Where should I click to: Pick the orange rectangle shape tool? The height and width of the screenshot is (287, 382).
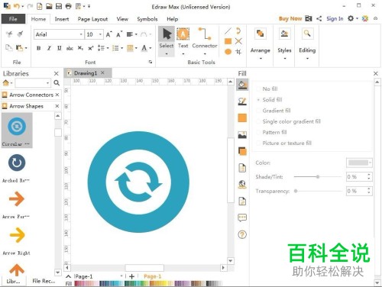(228, 41)
